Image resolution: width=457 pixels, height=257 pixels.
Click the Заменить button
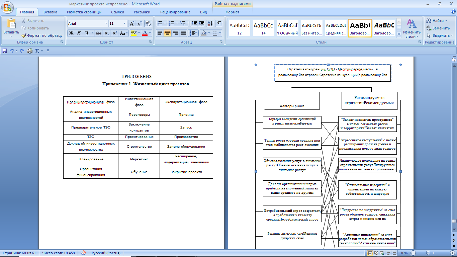(438, 28)
